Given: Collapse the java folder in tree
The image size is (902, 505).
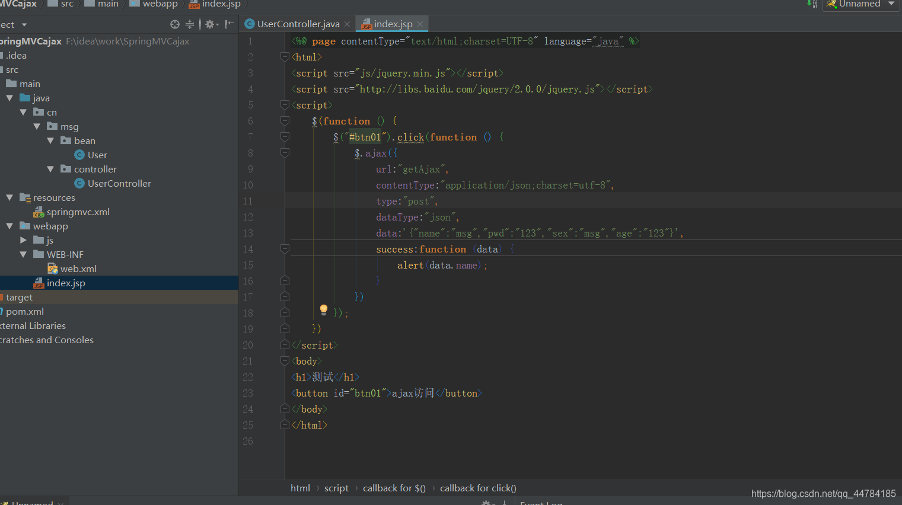Looking at the screenshot, I should click(9, 98).
